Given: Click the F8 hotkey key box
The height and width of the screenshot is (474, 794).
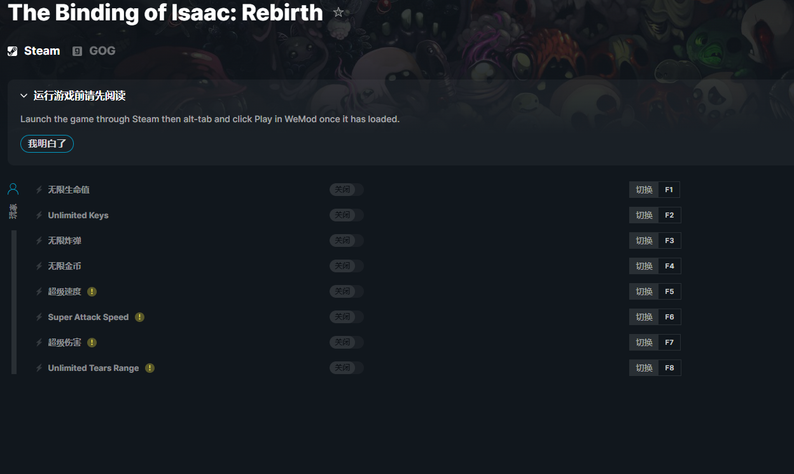Looking at the screenshot, I should [669, 368].
